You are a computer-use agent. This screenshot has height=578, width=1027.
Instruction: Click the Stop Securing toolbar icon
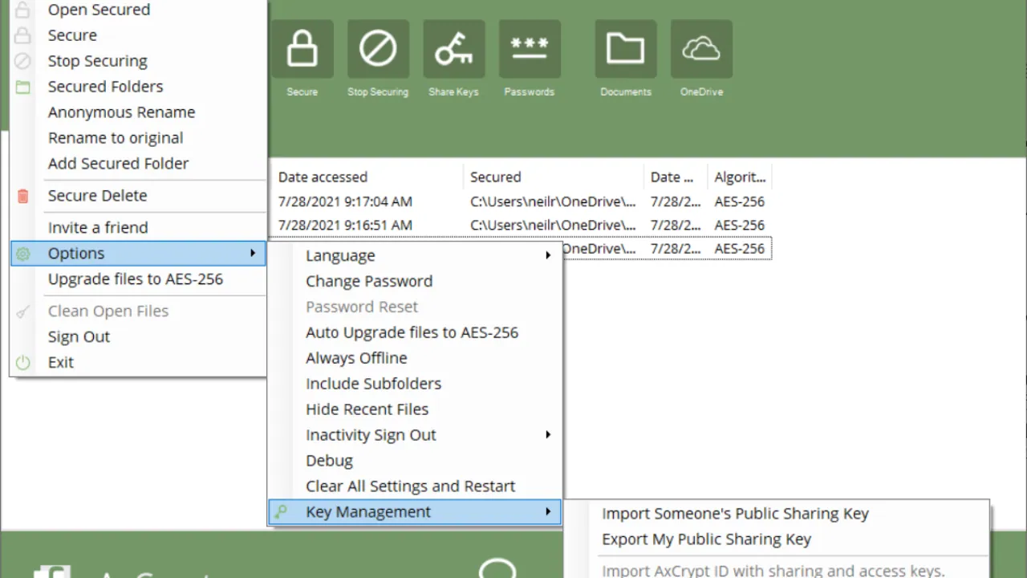point(378,49)
